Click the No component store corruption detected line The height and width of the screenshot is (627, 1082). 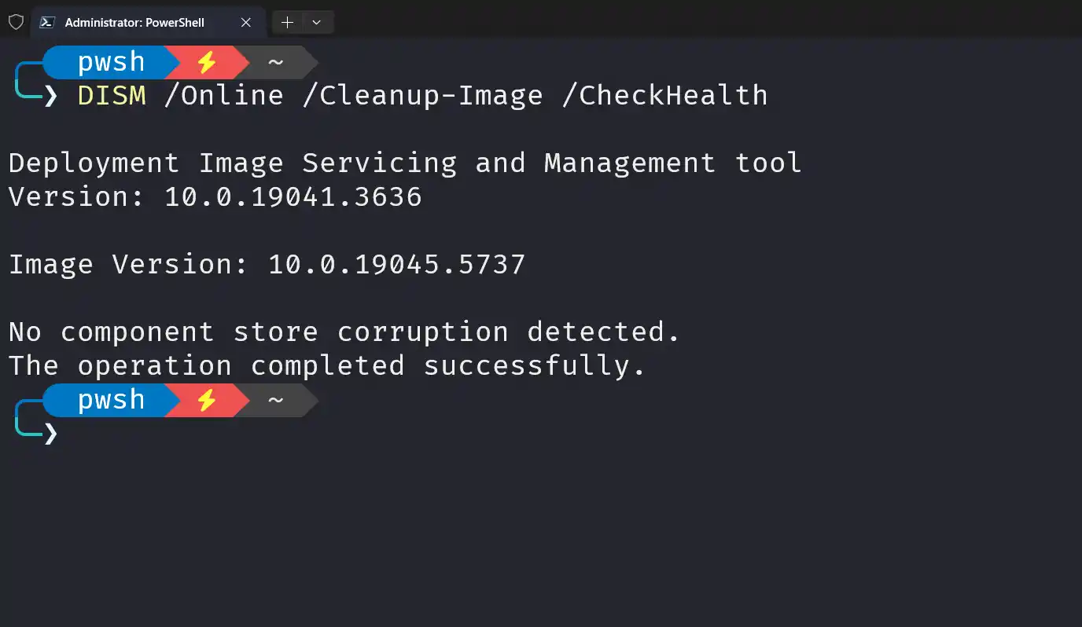[x=344, y=332]
